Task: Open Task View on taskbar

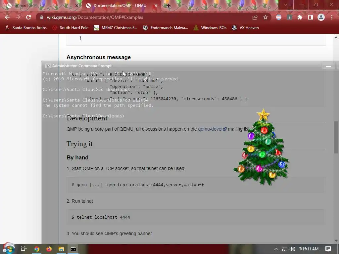Action: point(24,249)
